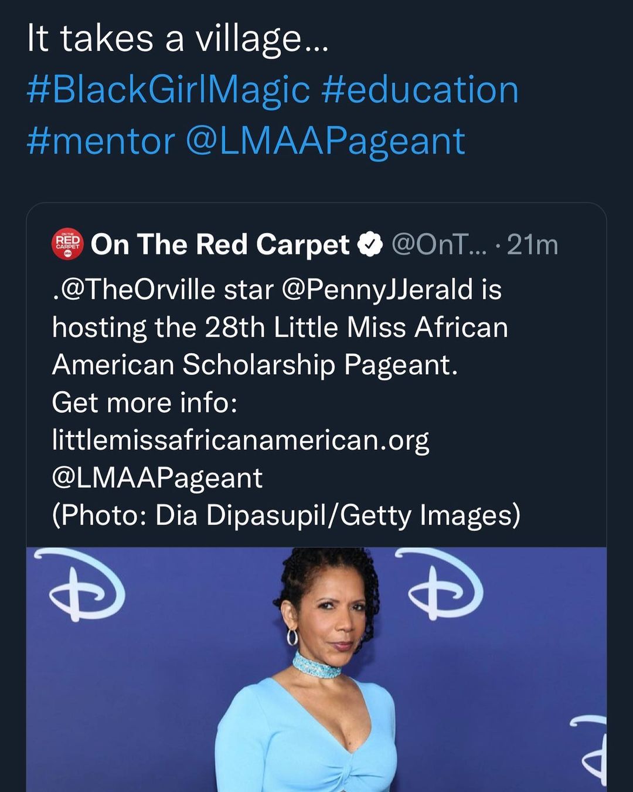Select the On The Red Carpet display name
633x792 pixels.
(220, 245)
